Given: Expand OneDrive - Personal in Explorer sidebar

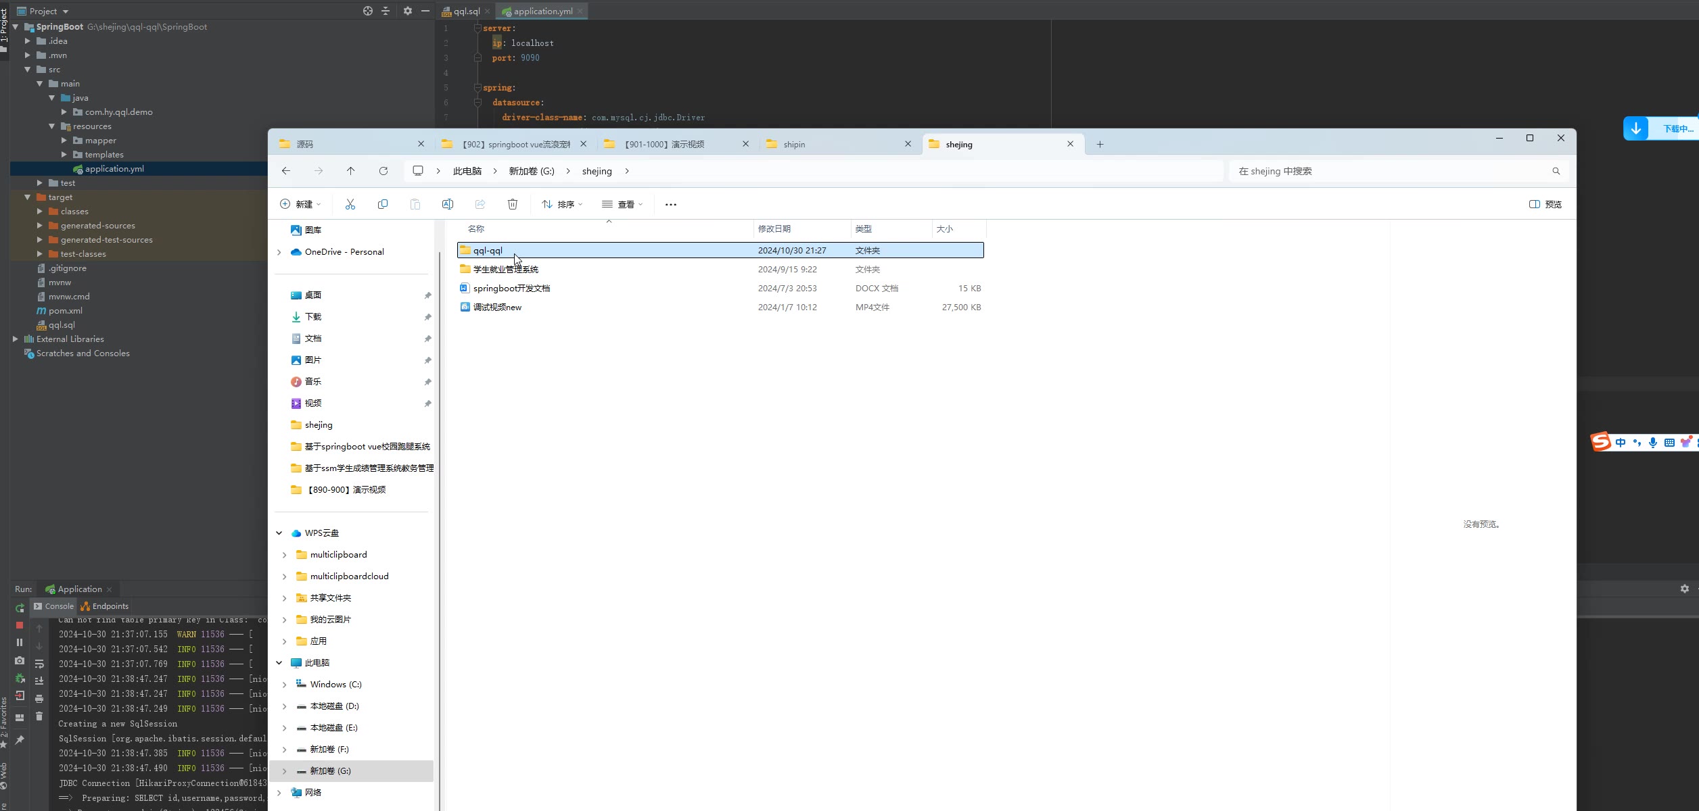Looking at the screenshot, I should (279, 252).
